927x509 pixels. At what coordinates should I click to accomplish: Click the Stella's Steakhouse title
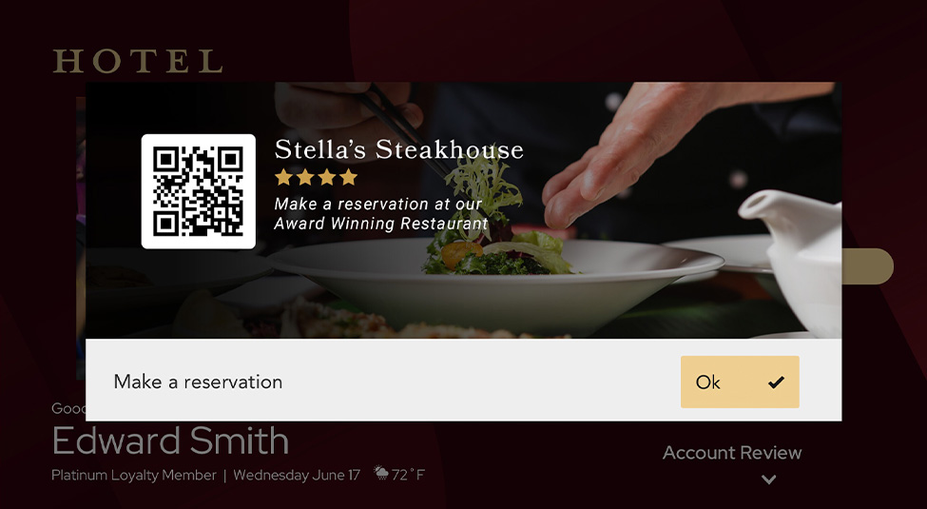pyautogui.click(x=399, y=149)
